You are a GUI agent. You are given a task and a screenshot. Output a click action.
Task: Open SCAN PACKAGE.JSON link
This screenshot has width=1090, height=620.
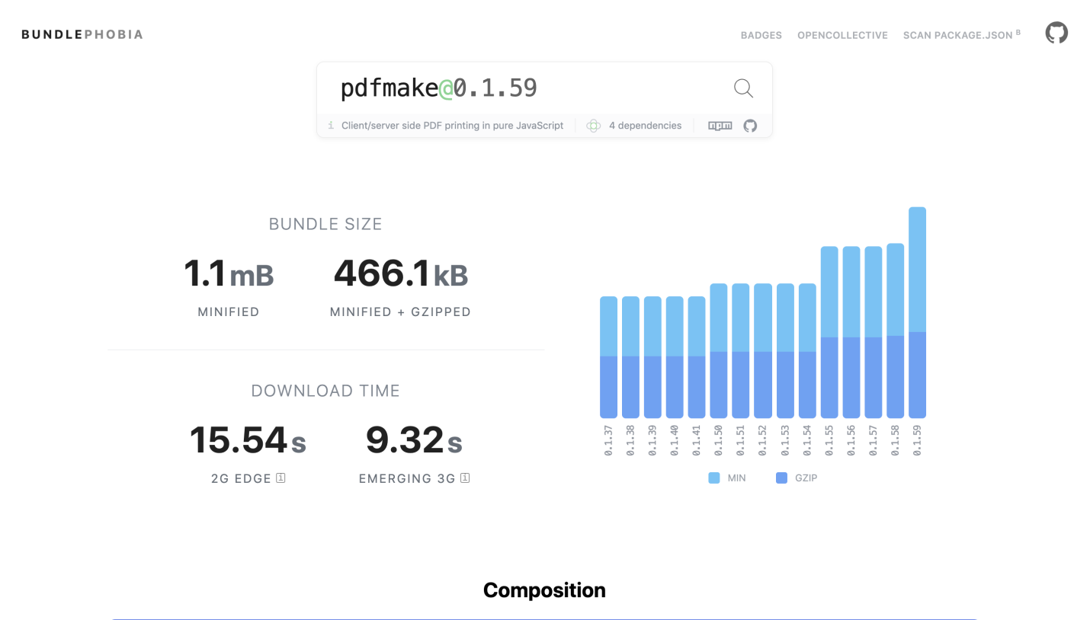point(962,34)
